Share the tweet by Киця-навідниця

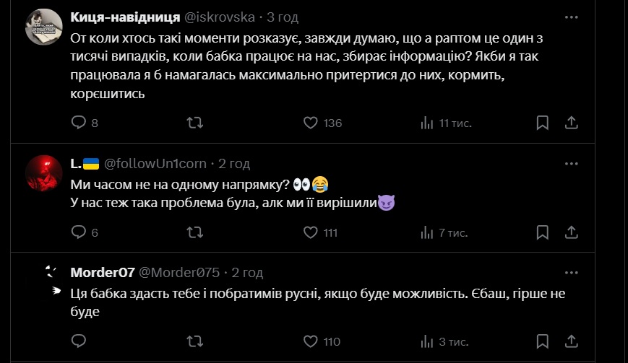click(x=570, y=123)
